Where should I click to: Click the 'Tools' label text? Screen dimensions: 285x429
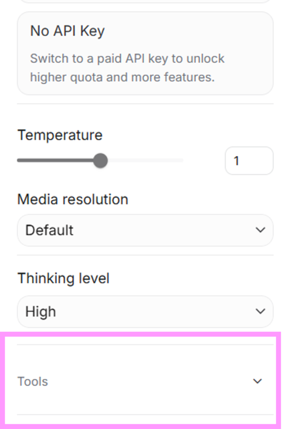33,382
